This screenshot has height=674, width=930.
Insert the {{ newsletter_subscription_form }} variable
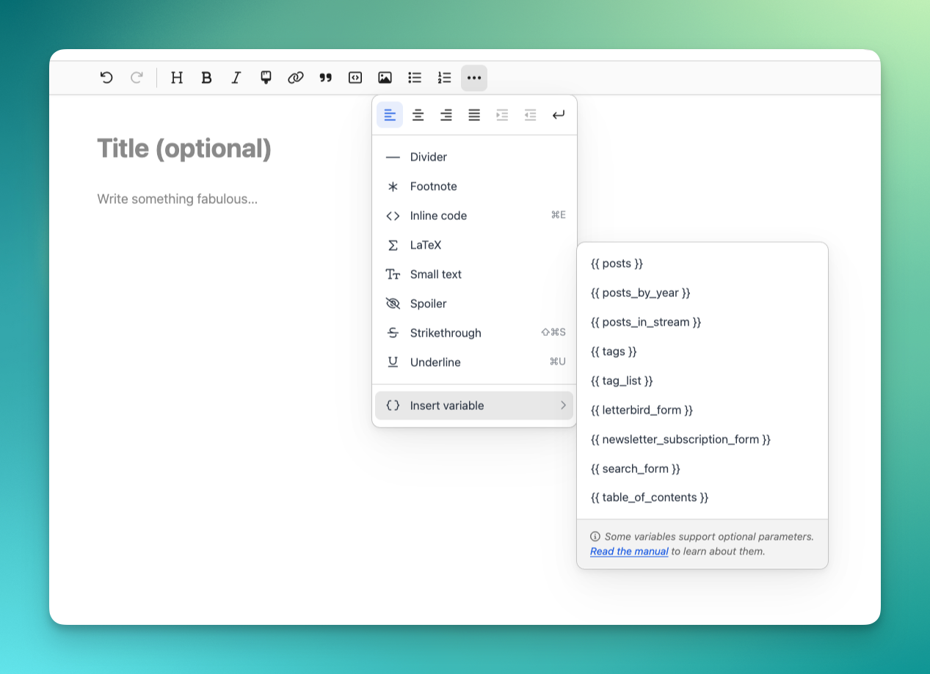(702, 439)
